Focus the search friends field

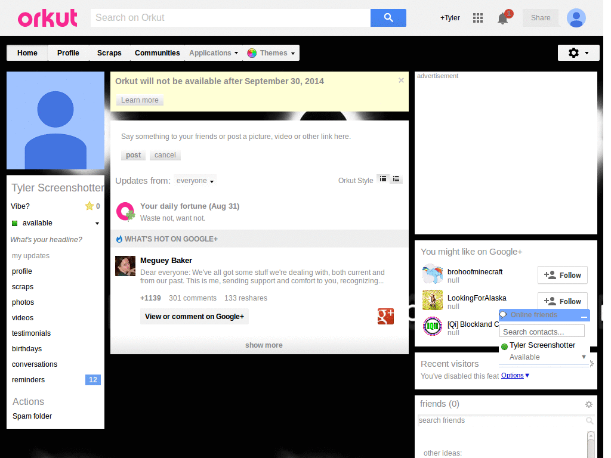pos(502,420)
